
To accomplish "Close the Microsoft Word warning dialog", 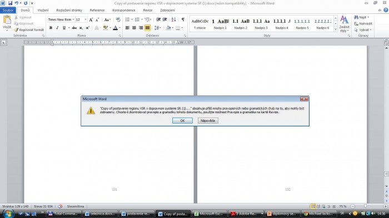I will (304, 99).
